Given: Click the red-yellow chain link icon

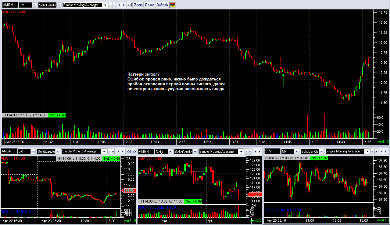Looking at the screenshot, I should [173, 5].
